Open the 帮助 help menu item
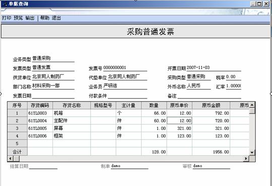 click(x=45, y=18)
